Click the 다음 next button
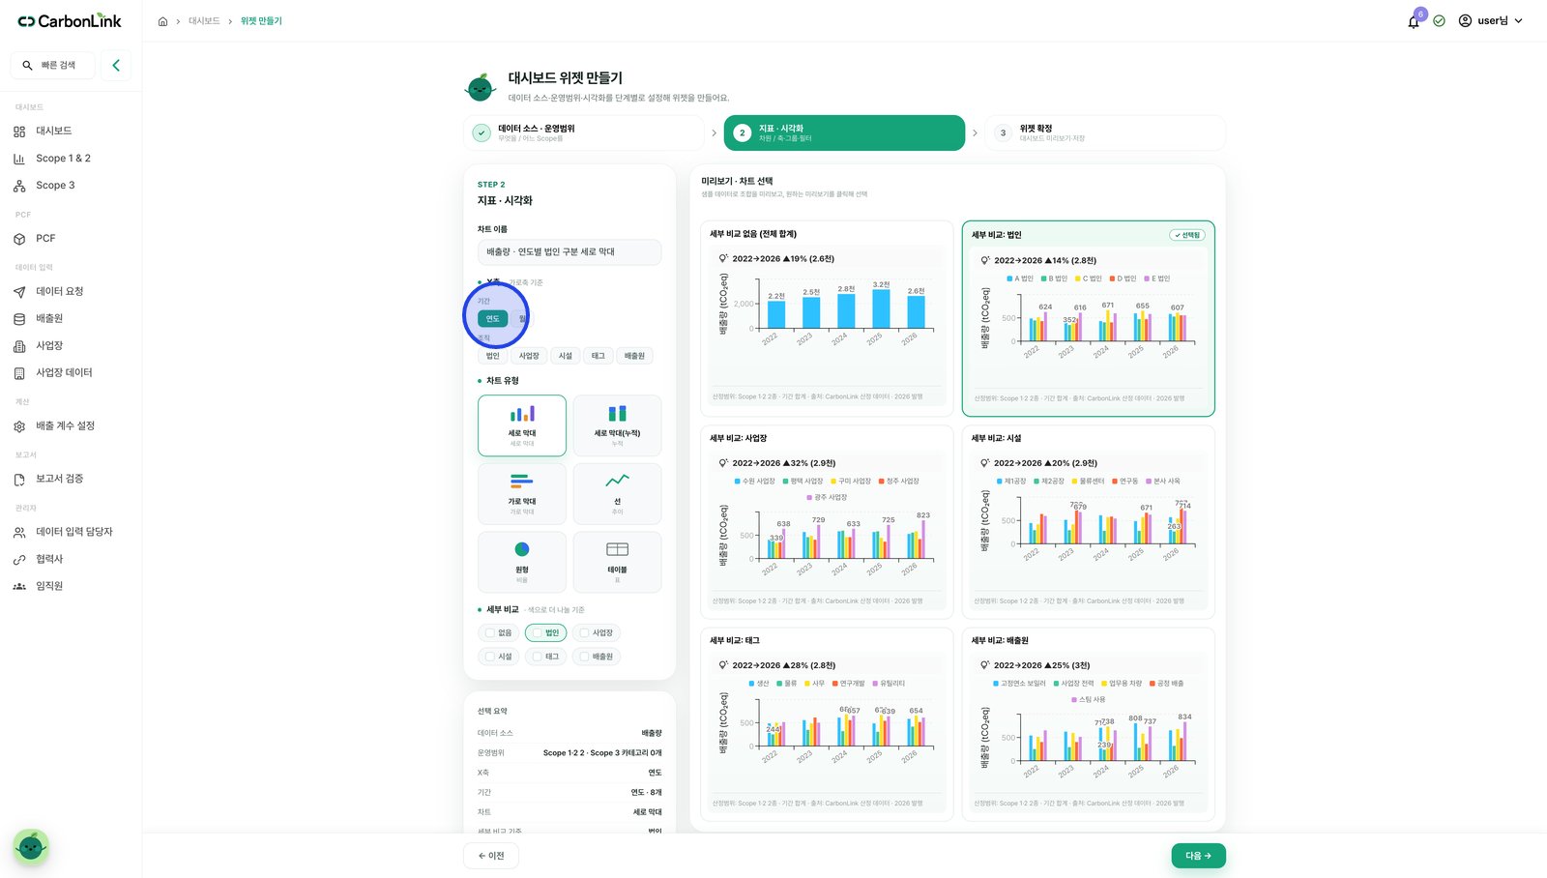This screenshot has height=878, width=1547. click(1198, 856)
